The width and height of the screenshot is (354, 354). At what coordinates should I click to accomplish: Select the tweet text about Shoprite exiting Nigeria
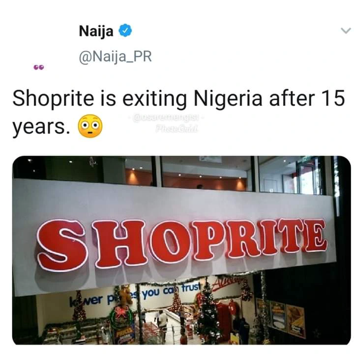coord(178,112)
